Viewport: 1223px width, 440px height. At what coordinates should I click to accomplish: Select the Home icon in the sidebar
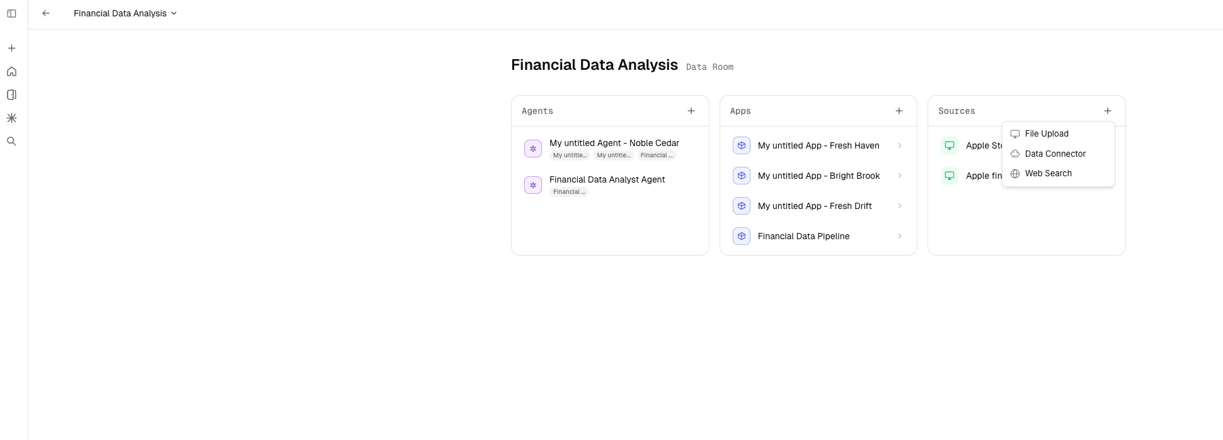11,71
